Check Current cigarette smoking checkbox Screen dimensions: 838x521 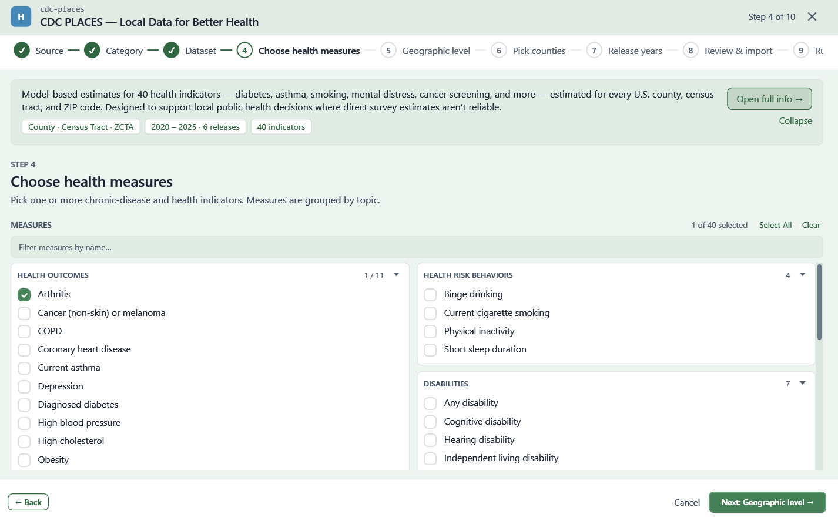coord(430,313)
